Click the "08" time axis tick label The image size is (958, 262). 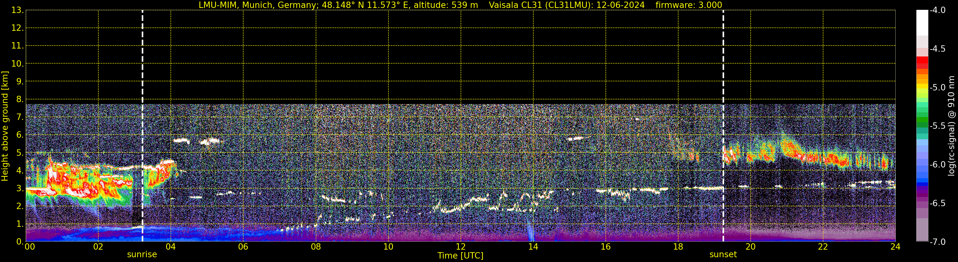pyautogui.click(x=316, y=247)
